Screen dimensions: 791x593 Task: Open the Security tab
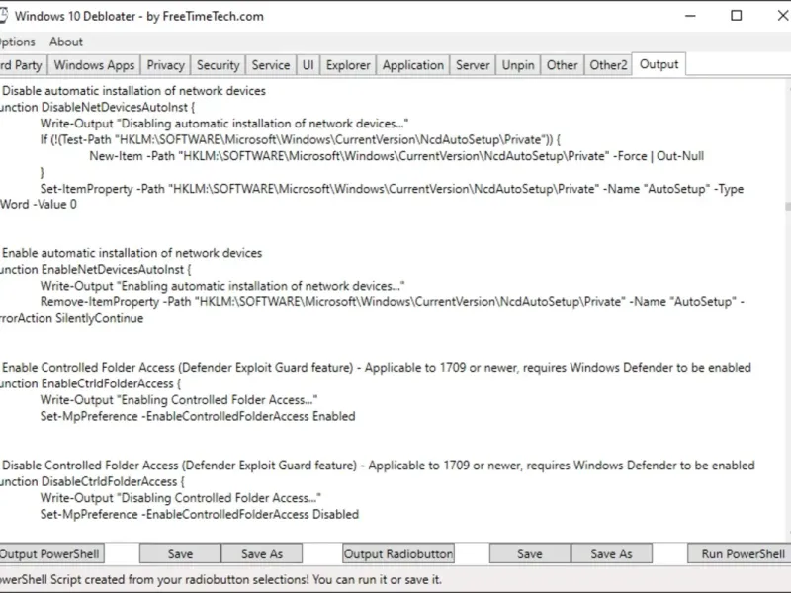(218, 65)
